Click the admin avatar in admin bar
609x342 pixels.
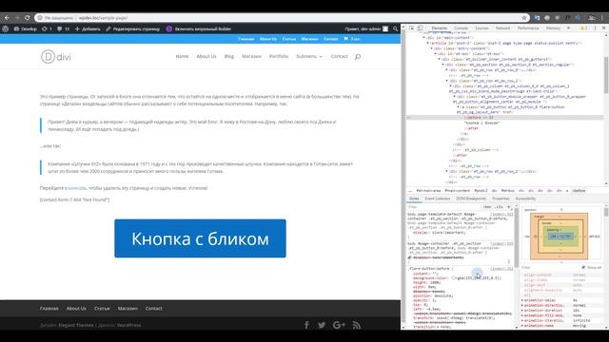coord(385,28)
